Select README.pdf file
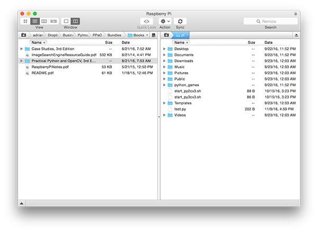318x232 pixels. coord(88,73)
